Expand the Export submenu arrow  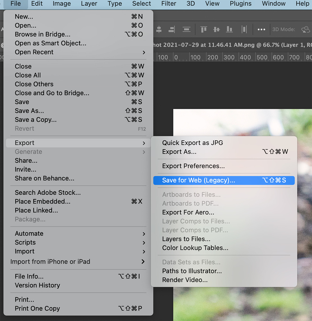point(144,143)
